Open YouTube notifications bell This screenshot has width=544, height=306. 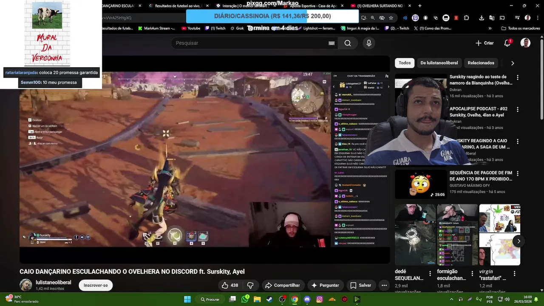pos(507,43)
